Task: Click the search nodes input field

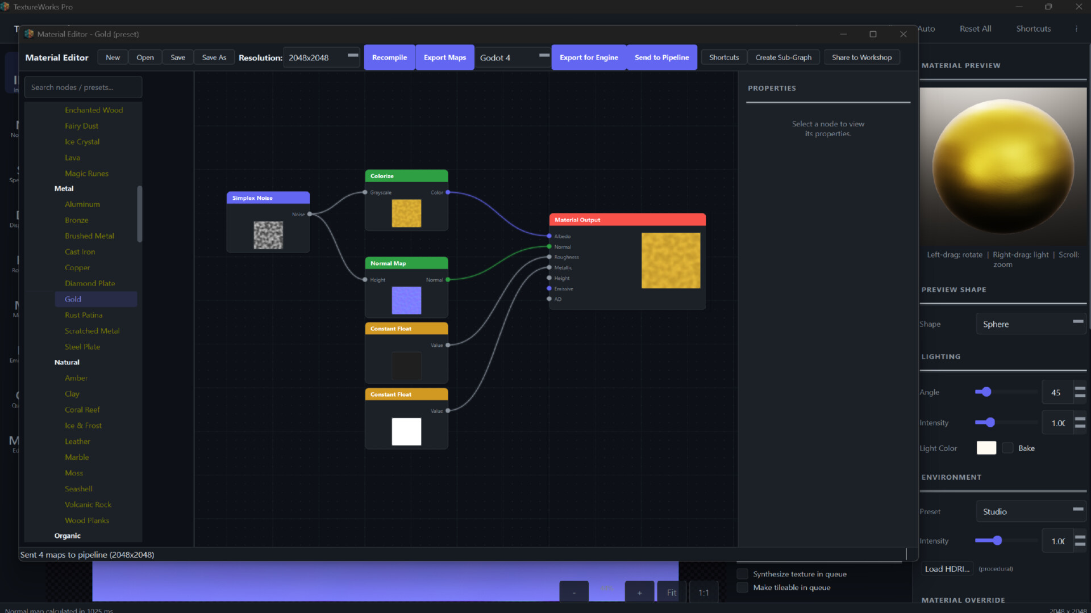Action: coord(83,87)
